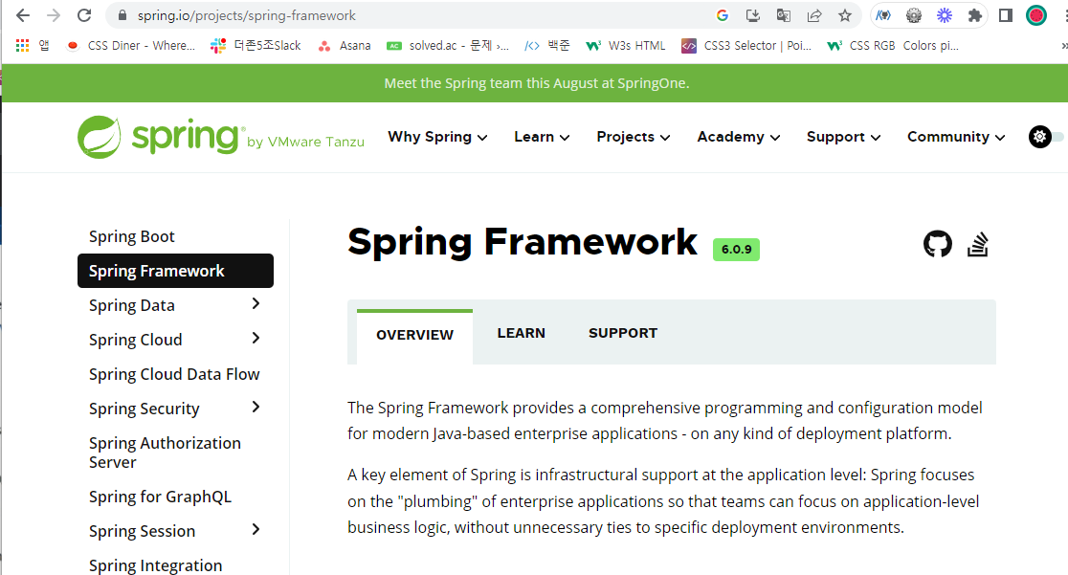The width and height of the screenshot is (1068, 575).
Task: Open Spring Data sidebar label
Action: pyautogui.click(x=131, y=305)
